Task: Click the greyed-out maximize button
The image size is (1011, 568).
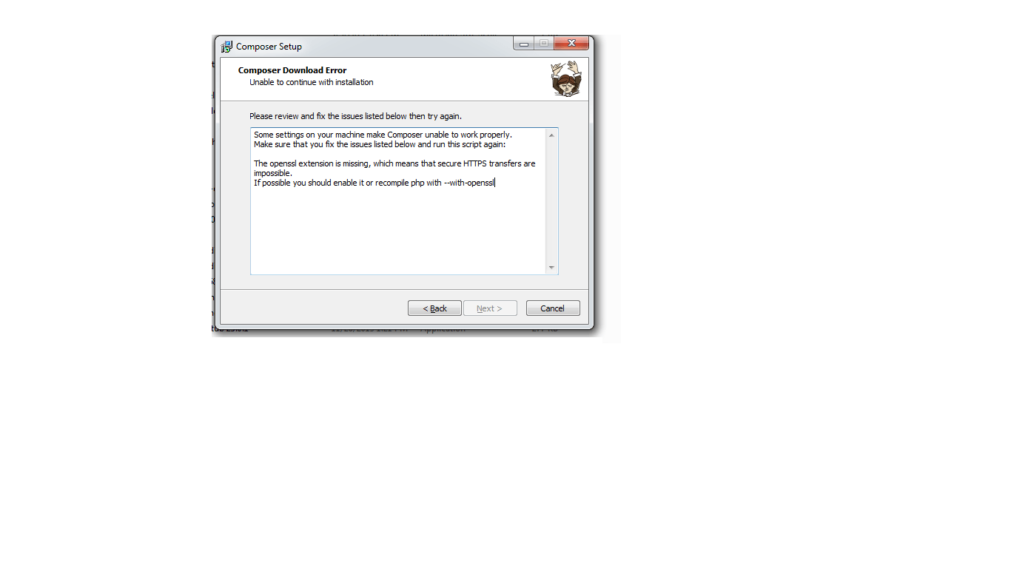Action: (544, 44)
